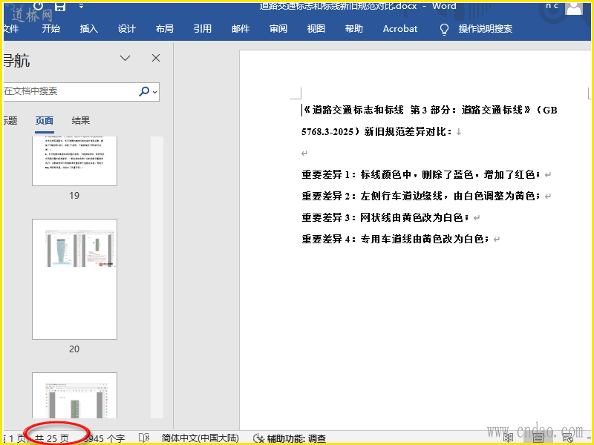The width and height of the screenshot is (594, 445).
Task: Click the 操作说明搜索 search box
Action: click(x=486, y=29)
